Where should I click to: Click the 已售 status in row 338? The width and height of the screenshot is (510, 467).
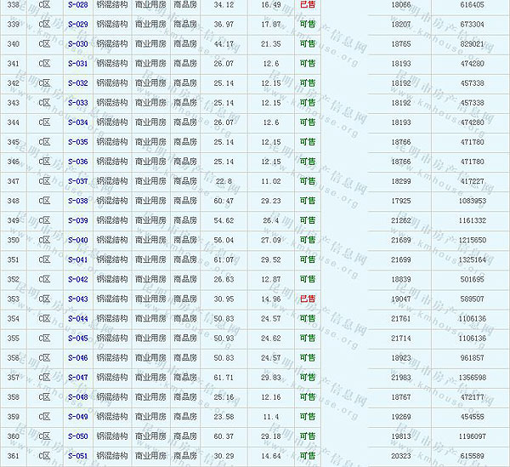[x=307, y=5]
